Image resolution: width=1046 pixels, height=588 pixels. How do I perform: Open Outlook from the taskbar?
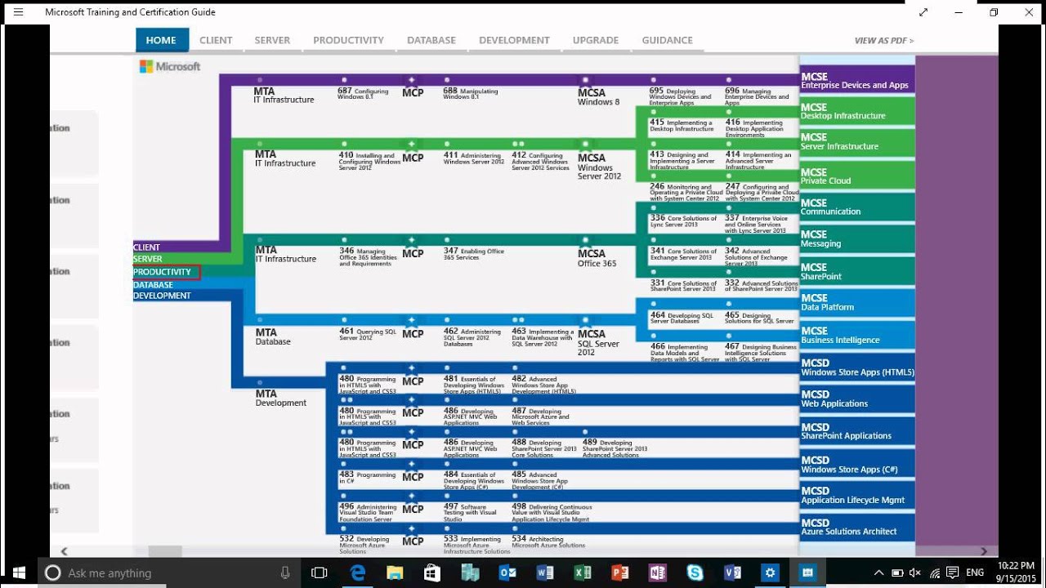tap(507, 572)
